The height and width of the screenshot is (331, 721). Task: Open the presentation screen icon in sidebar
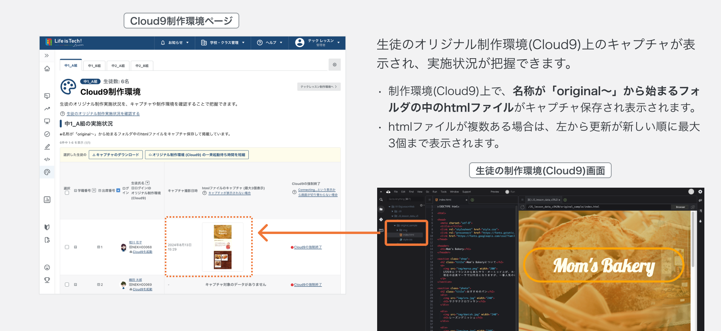pyautogui.click(x=47, y=121)
